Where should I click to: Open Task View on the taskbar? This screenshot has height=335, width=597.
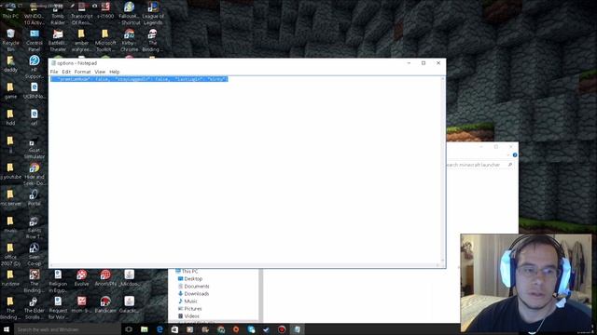pyautogui.click(x=129, y=329)
